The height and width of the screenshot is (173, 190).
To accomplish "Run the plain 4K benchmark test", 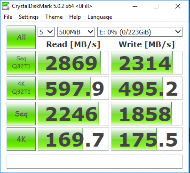I will pos(21,139).
